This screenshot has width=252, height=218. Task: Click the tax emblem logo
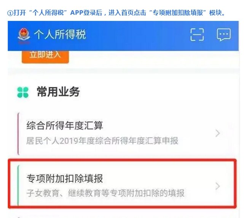24,35
